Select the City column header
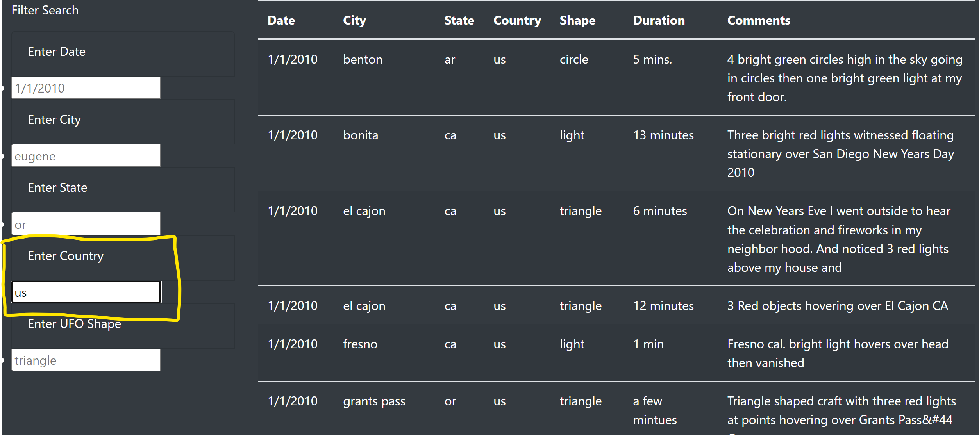 click(x=354, y=20)
